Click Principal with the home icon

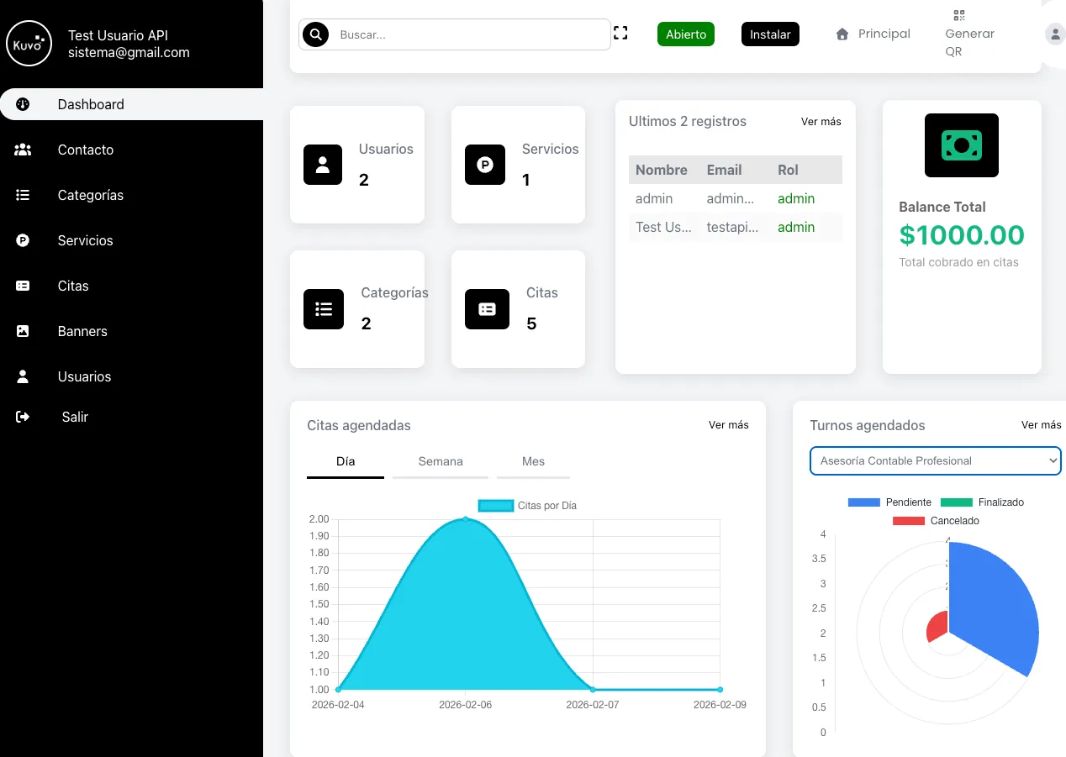click(x=873, y=34)
